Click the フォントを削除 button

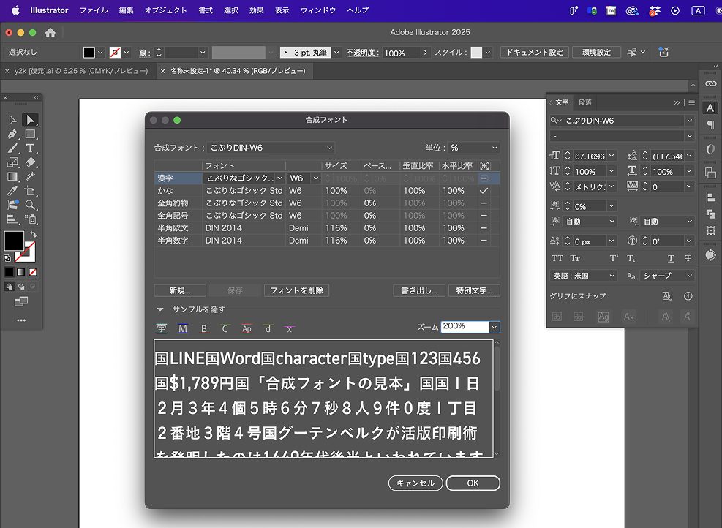click(296, 290)
